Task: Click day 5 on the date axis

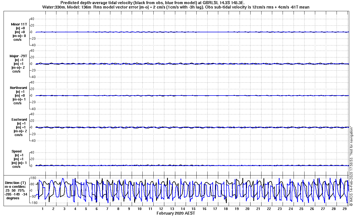Action: 86,209
